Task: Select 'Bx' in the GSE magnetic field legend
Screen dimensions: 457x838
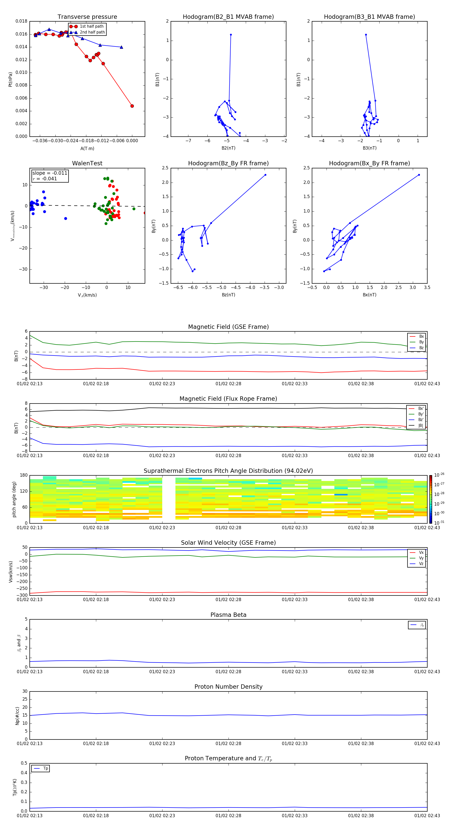Action: (421, 336)
